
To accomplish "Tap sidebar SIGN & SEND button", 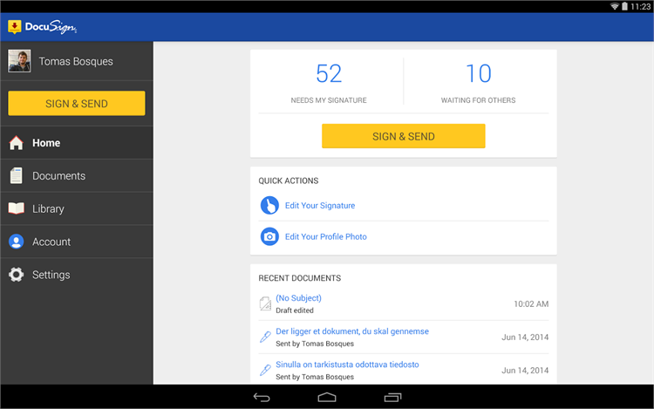I will point(77,104).
